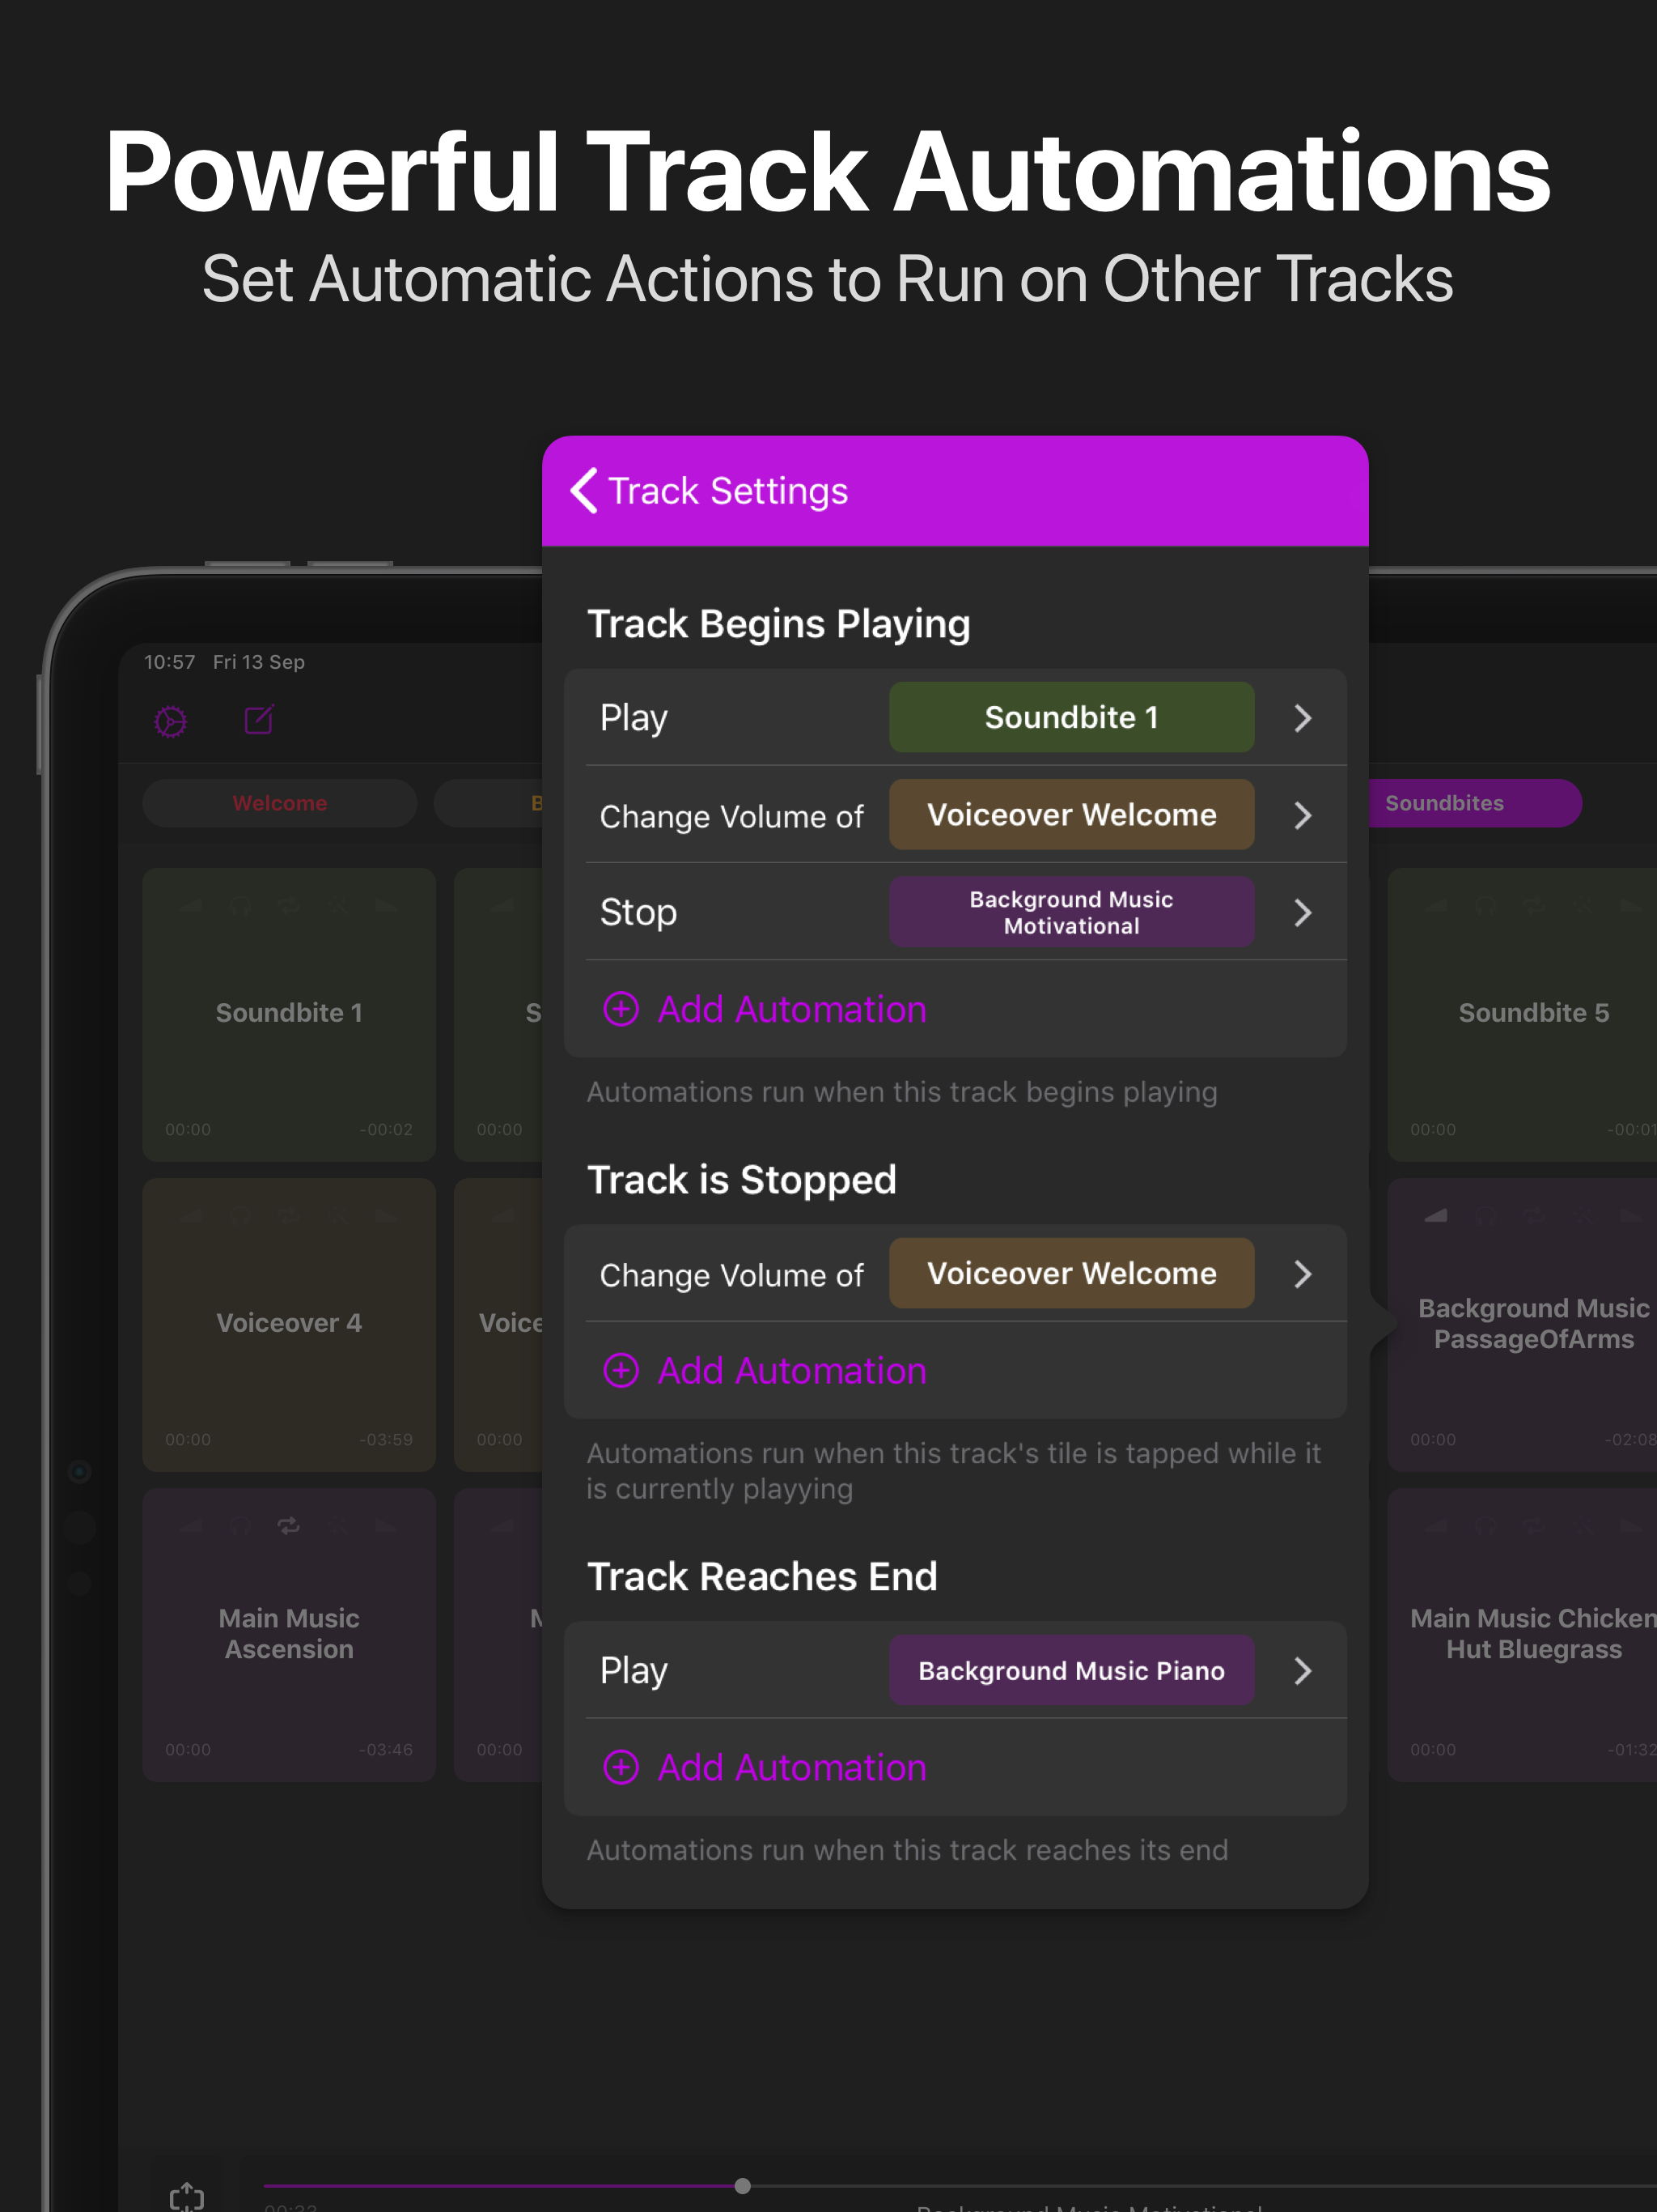Tap the green Soundbite 1 track chip

(x=1071, y=717)
